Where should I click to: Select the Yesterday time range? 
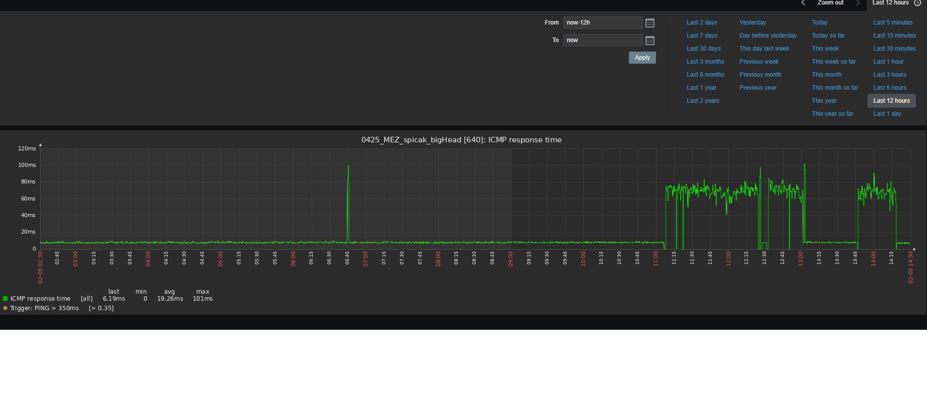[x=752, y=23]
